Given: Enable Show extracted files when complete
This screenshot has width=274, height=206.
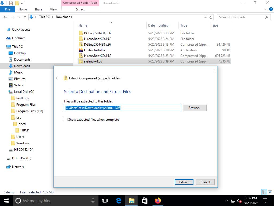Looking at the screenshot, I should tap(66, 120).
